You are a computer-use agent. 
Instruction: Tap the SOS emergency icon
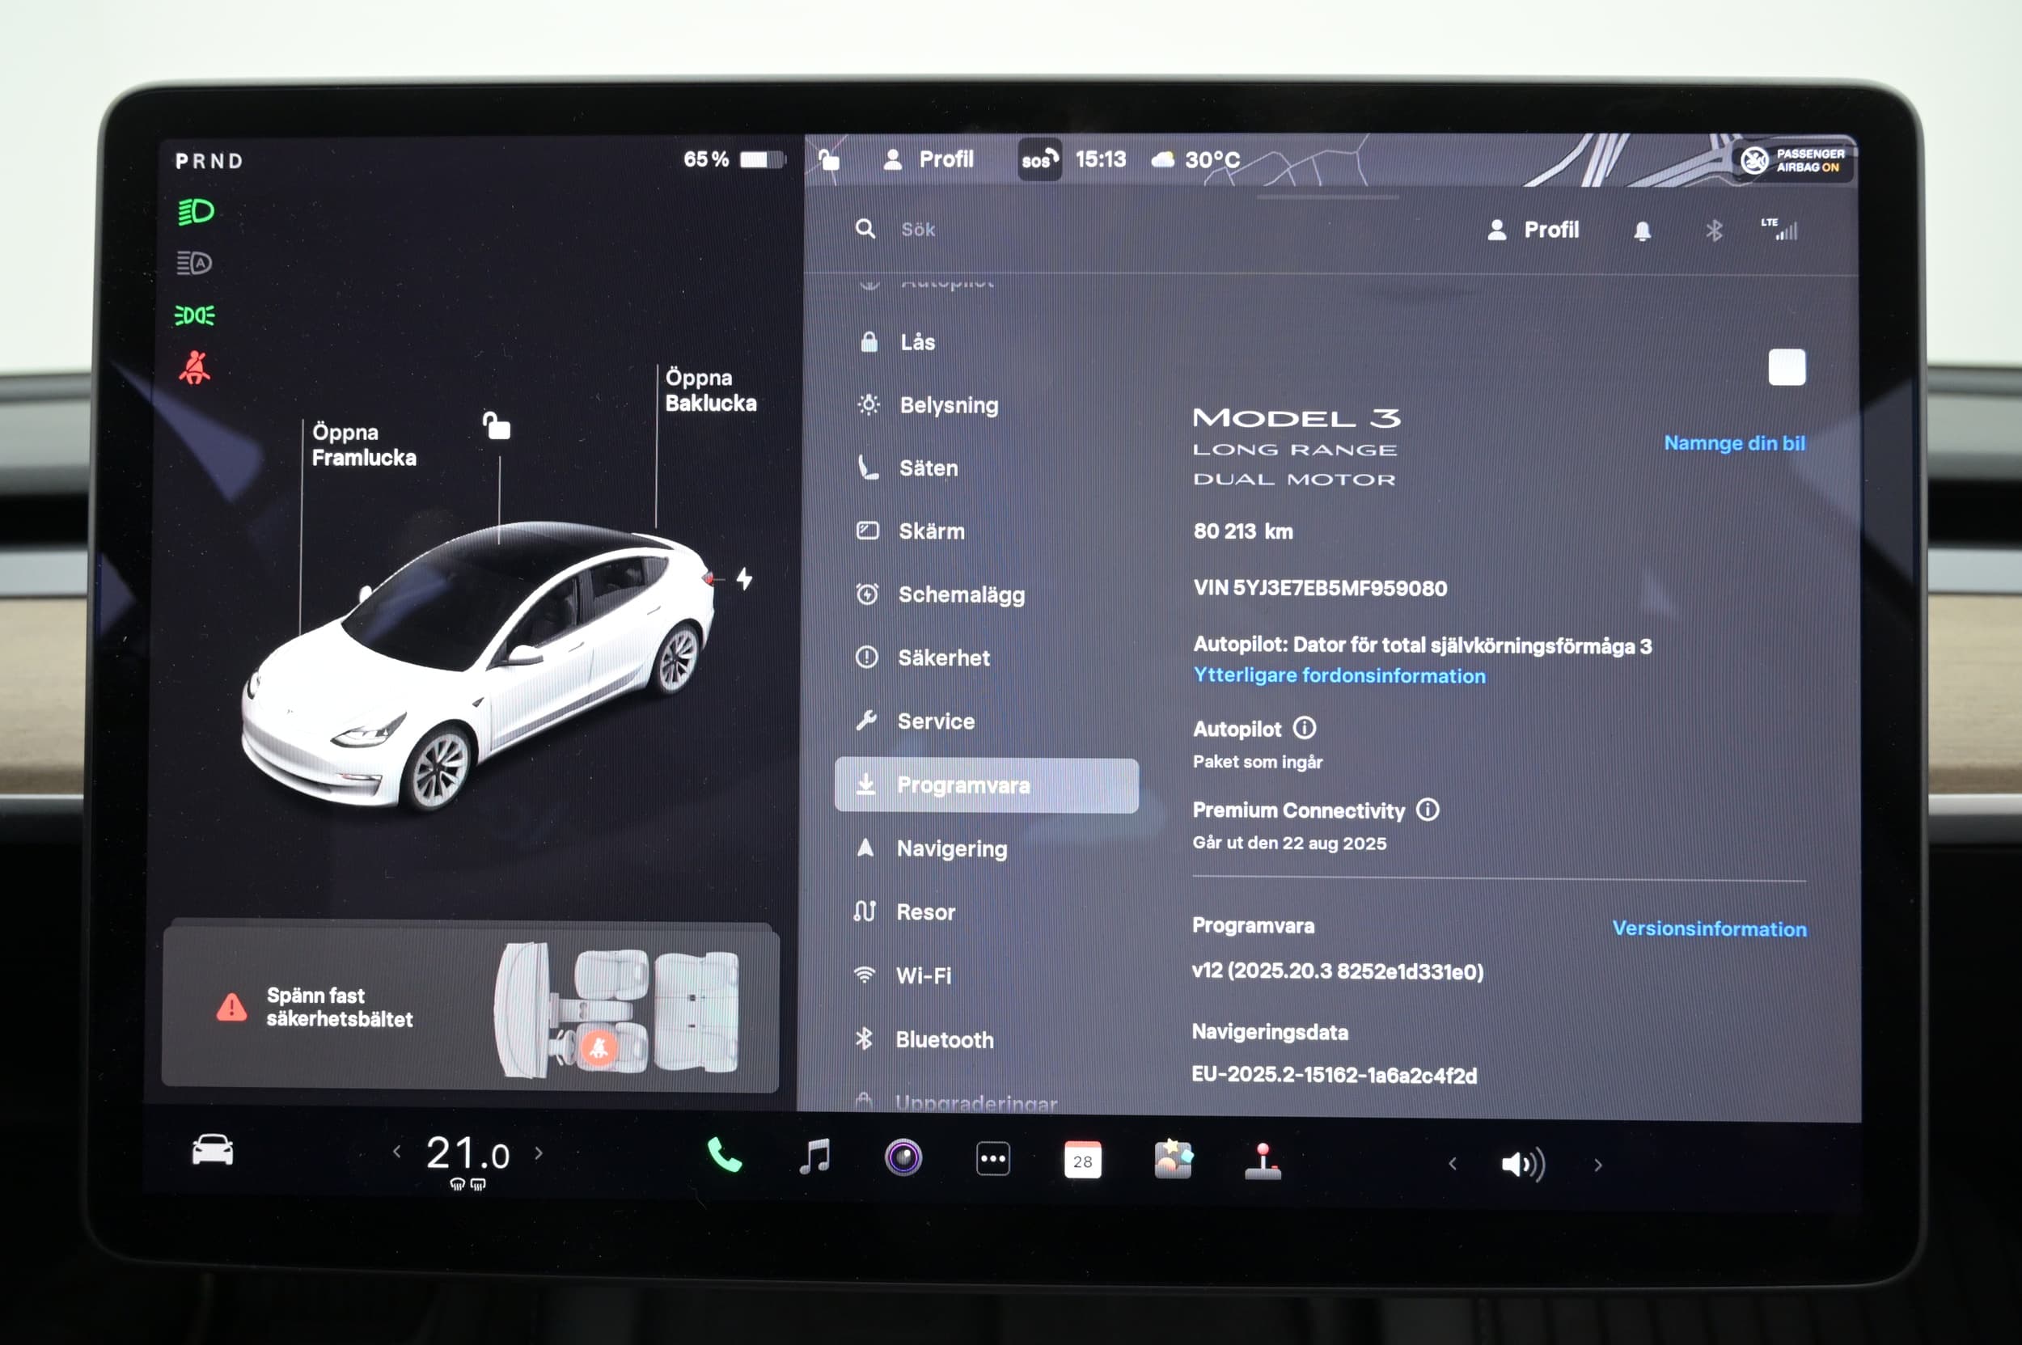[1038, 159]
